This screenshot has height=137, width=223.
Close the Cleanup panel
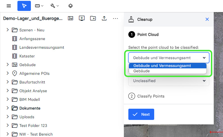207,19
